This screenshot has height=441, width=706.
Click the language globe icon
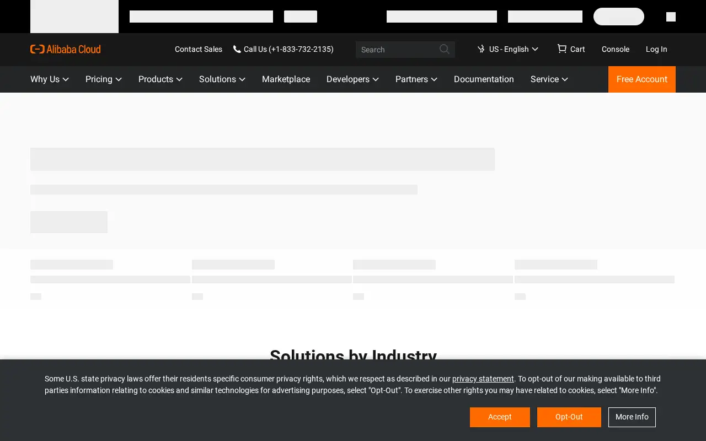tap(481, 49)
